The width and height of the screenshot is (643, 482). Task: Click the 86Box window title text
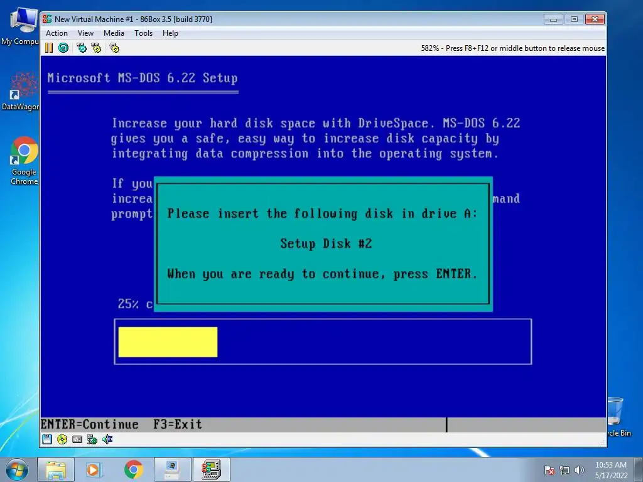click(x=133, y=19)
